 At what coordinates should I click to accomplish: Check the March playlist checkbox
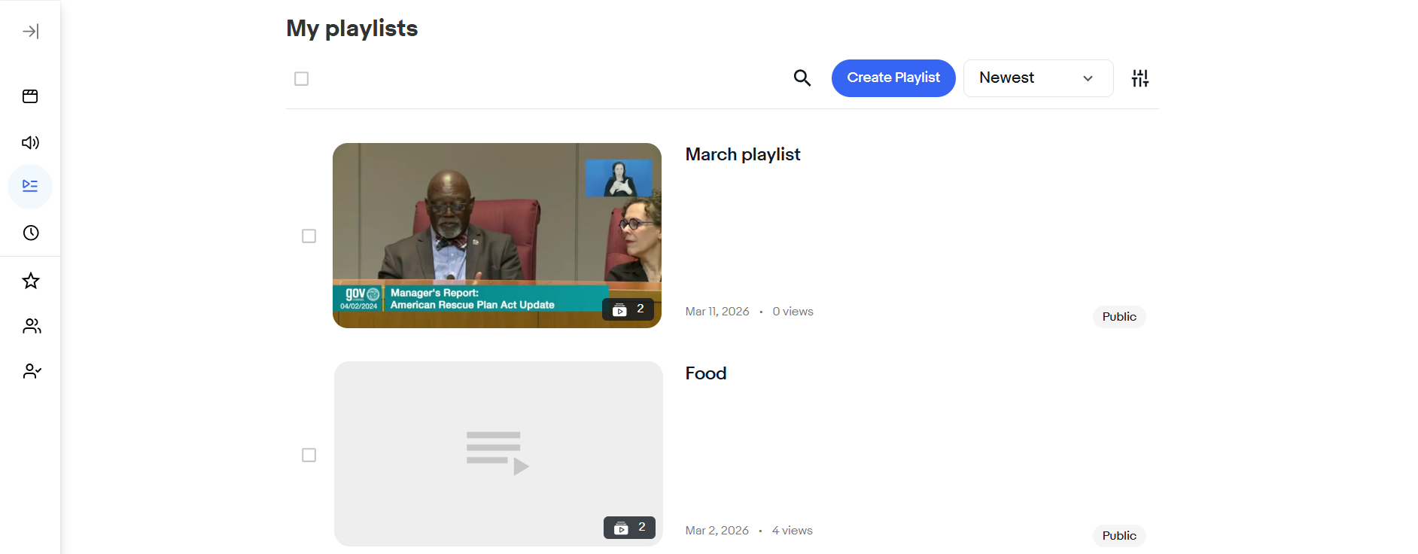click(x=309, y=236)
